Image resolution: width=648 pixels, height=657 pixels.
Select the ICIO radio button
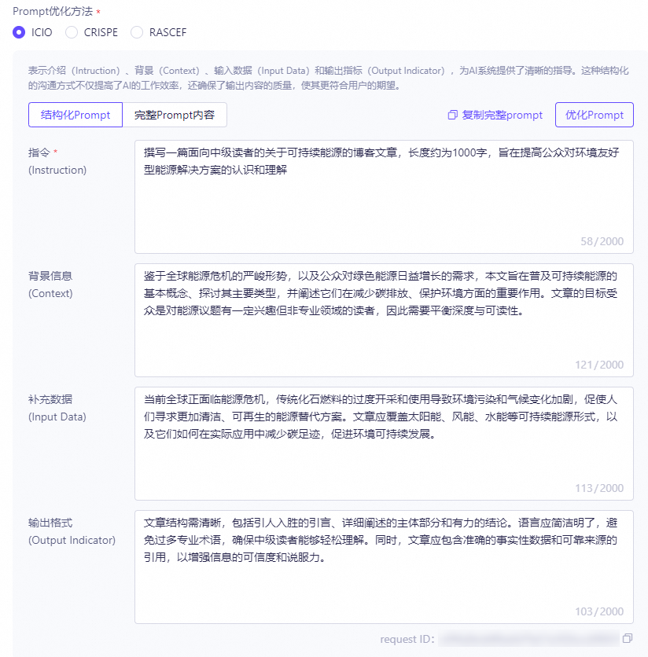[19, 32]
